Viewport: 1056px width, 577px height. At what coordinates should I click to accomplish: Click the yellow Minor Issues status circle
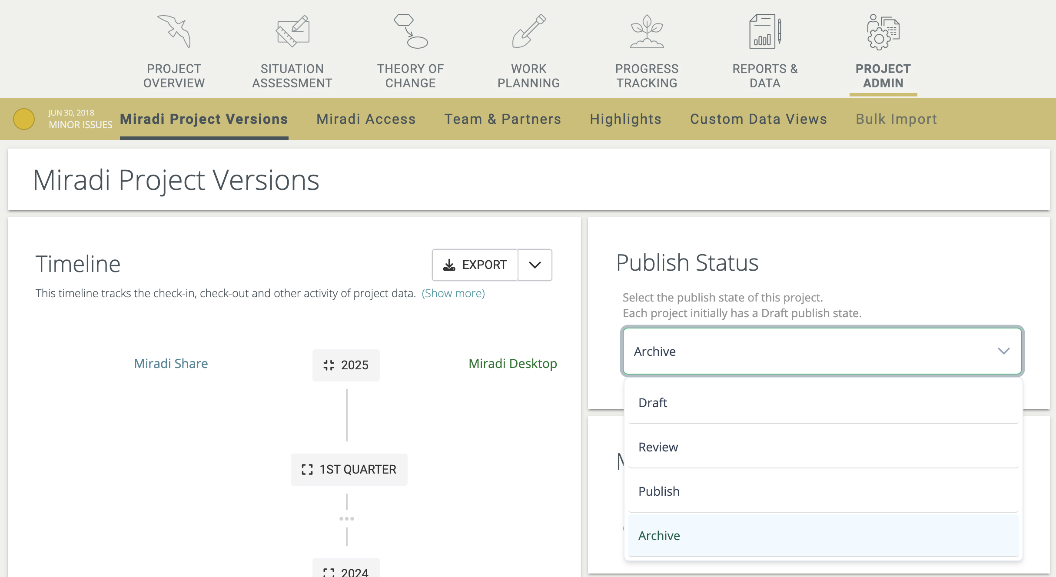click(x=24, y=119)
